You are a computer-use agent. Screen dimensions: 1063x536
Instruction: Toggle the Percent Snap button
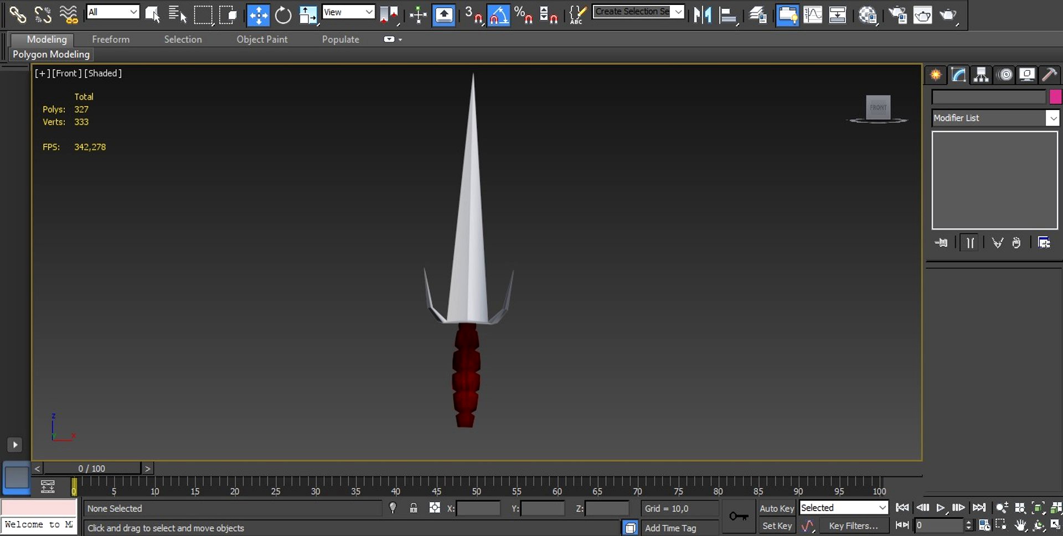[523, 14]
